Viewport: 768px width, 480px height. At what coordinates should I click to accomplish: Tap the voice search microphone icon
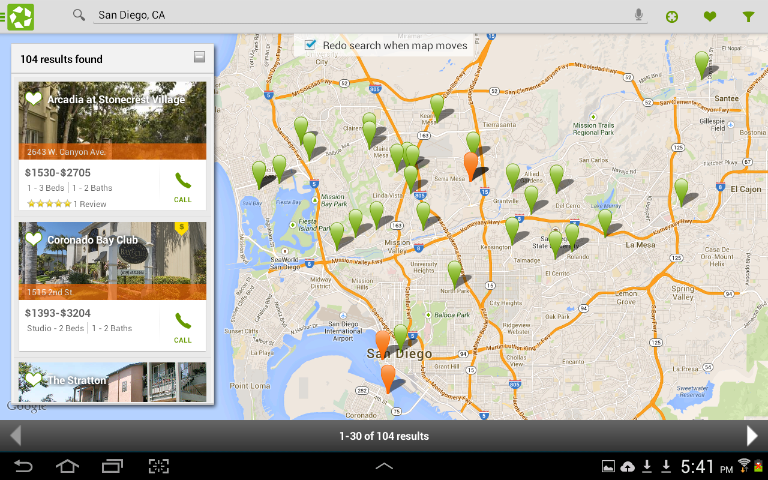pos(638,14)
